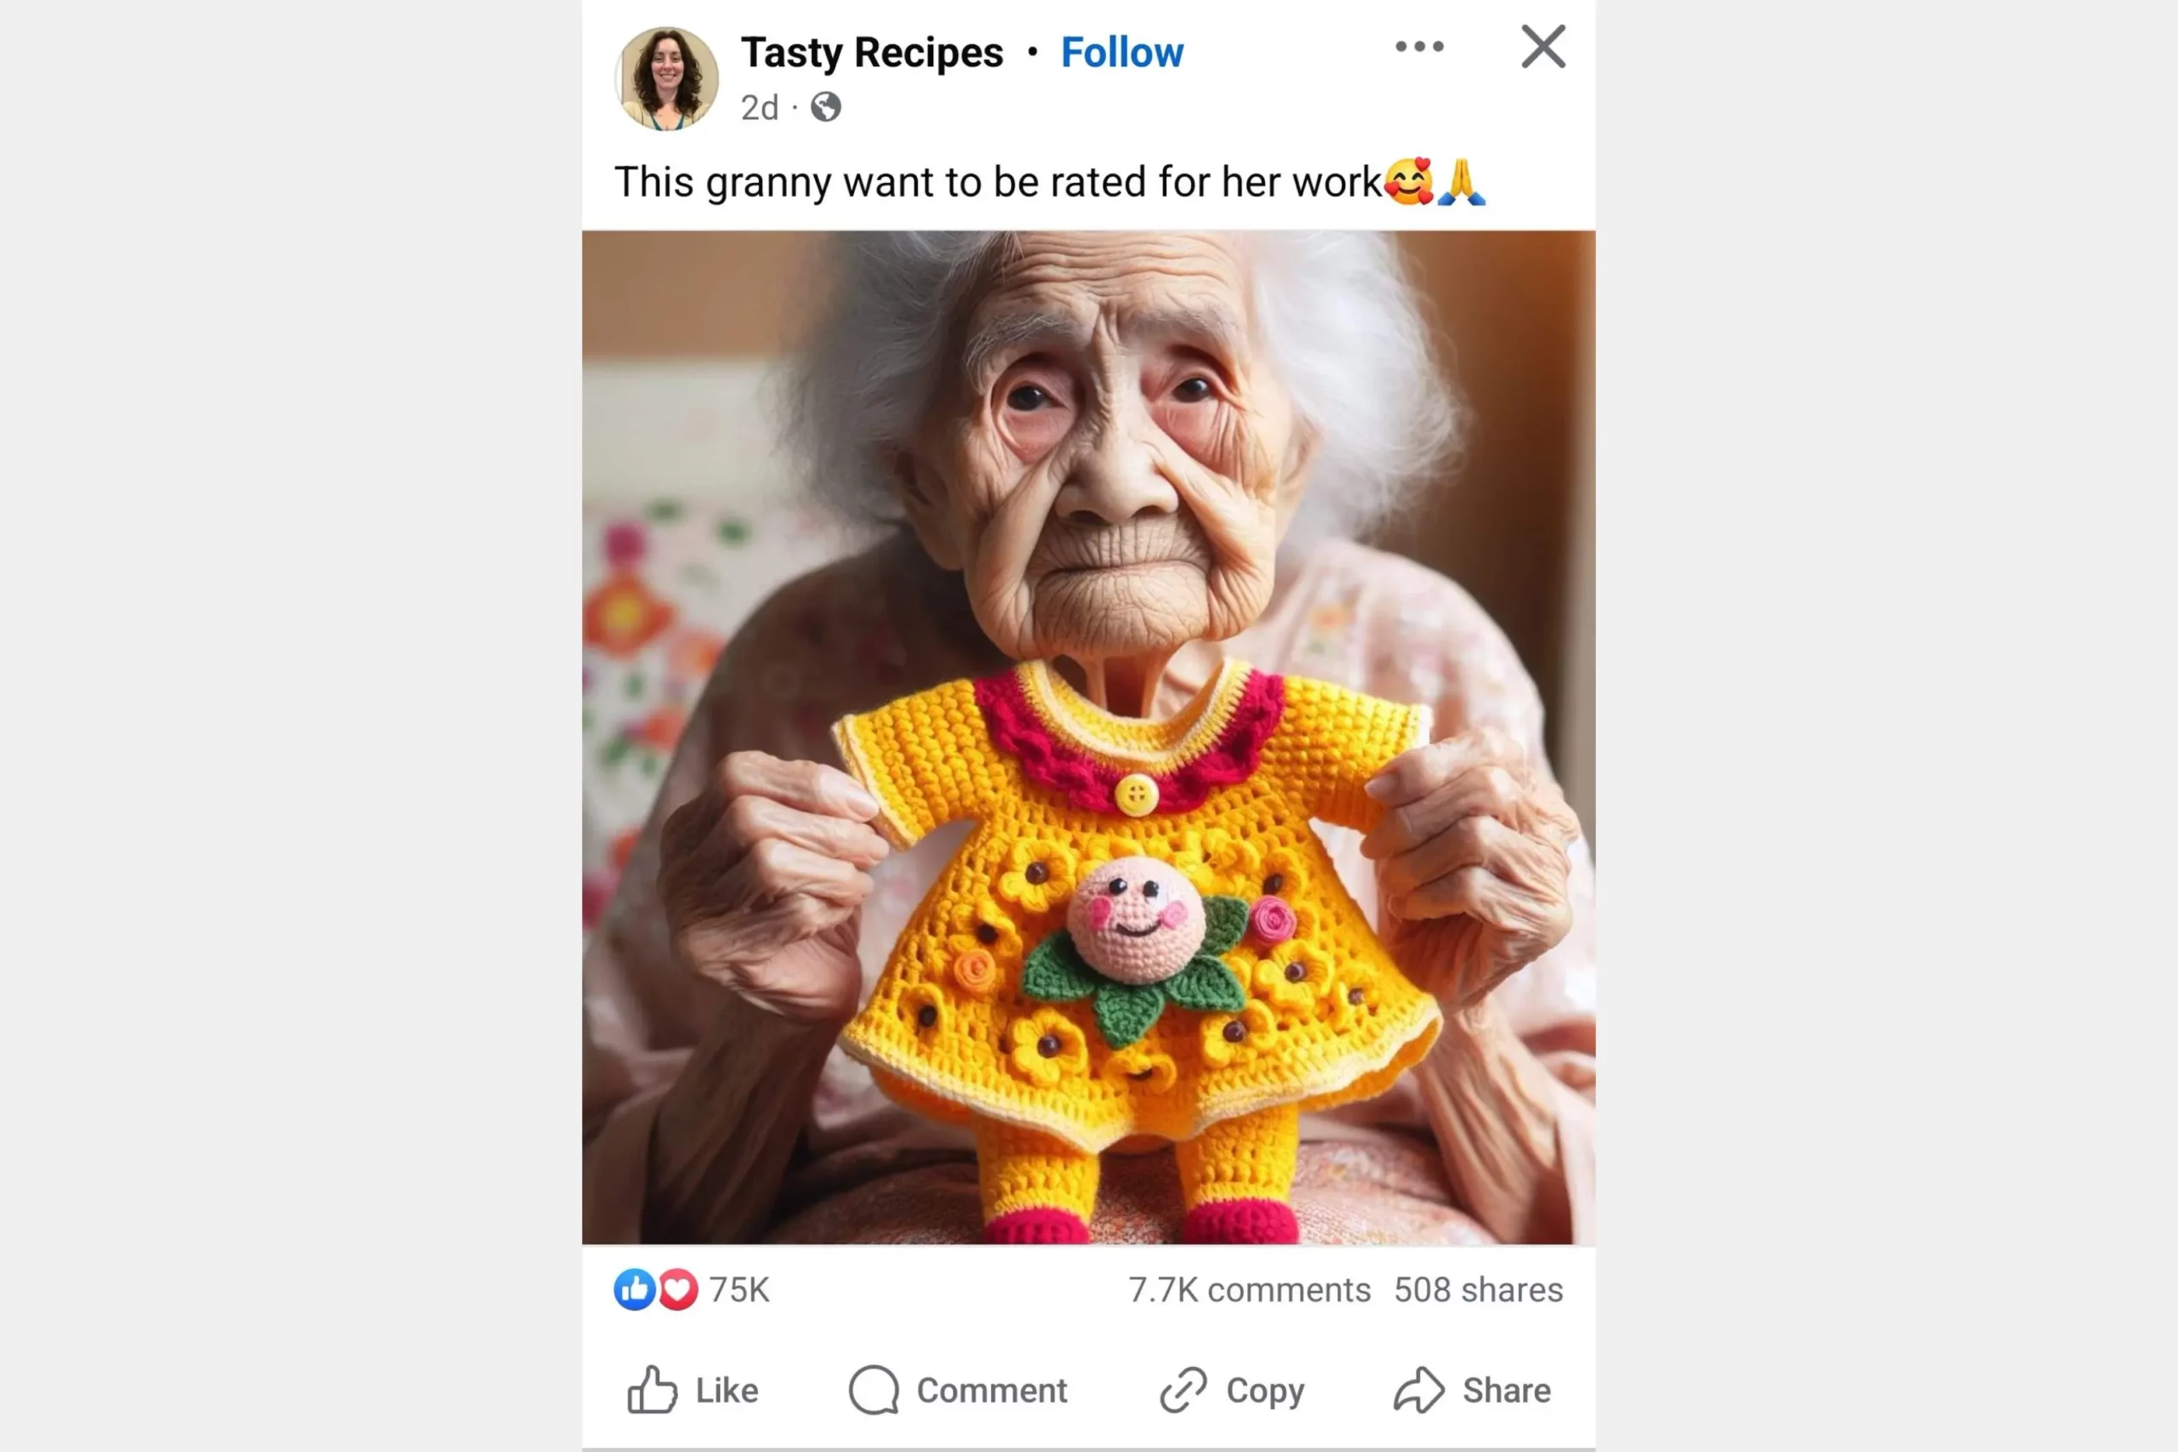Screen dimensions: 2178x1452
Task: Click the smiling hearts emoji in caption
Action: point(1409,181)
